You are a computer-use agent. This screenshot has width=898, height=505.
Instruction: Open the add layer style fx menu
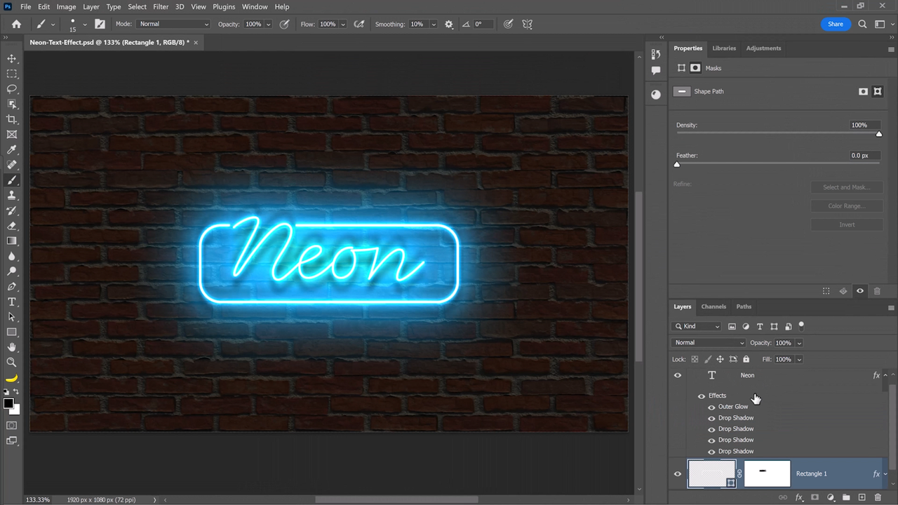[799, 497]
